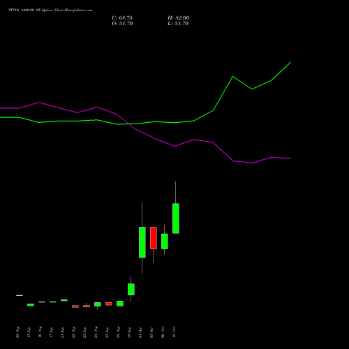Screen dimensions: 349x349
Task: Select the 22 Sep date label
Action: click(74, 332)
